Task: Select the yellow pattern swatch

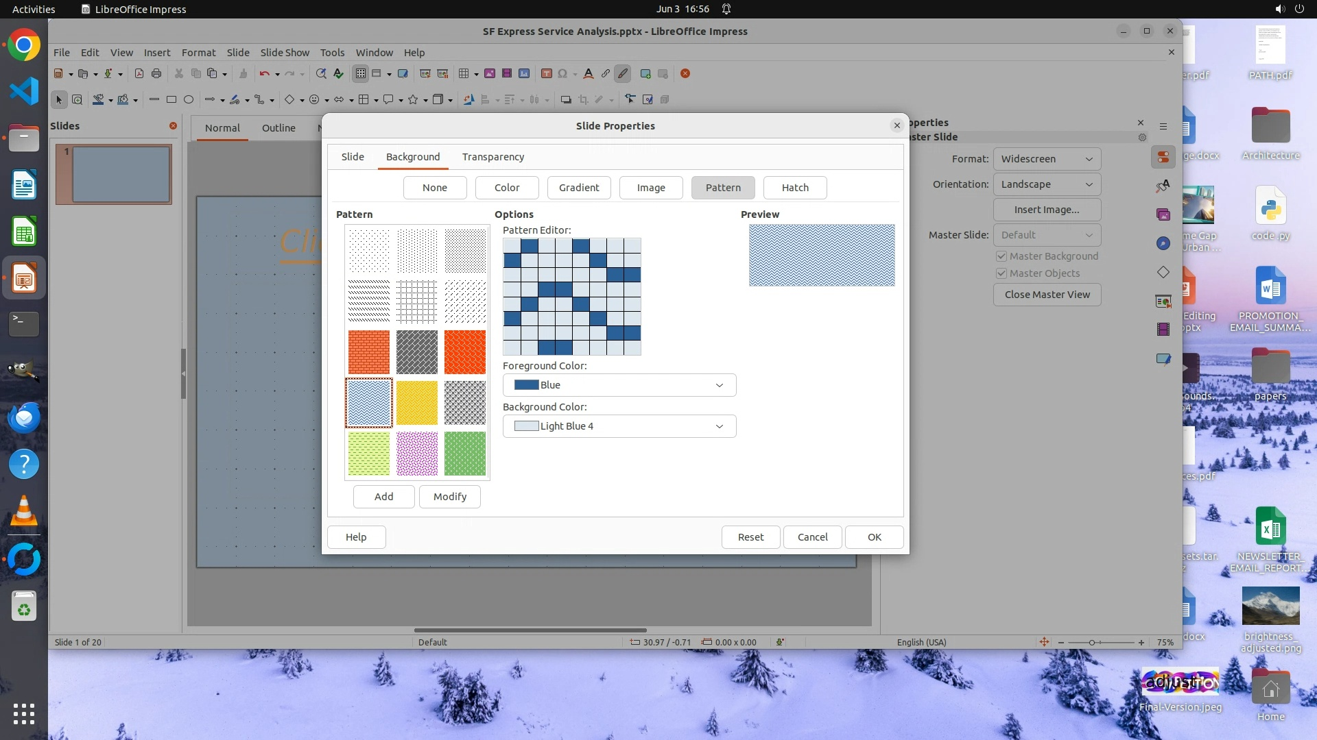Action: [416, 403]
